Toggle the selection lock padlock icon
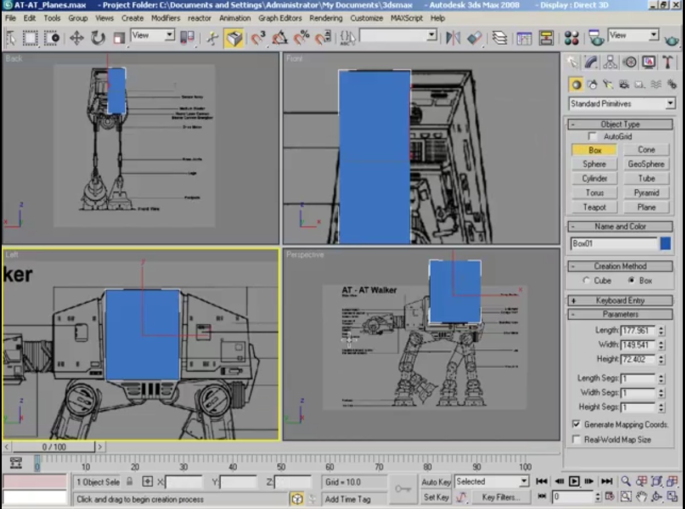This screenshot has height=509, width=685. [x=130, y=482]
